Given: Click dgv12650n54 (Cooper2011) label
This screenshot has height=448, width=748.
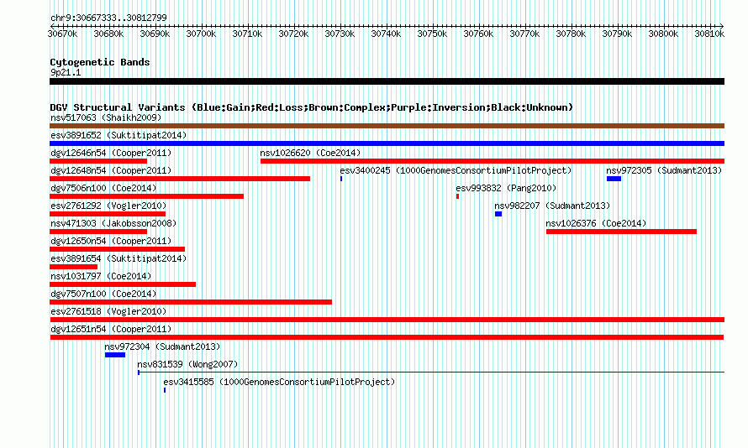Looking at the screenshot, I should coord(111,241).
